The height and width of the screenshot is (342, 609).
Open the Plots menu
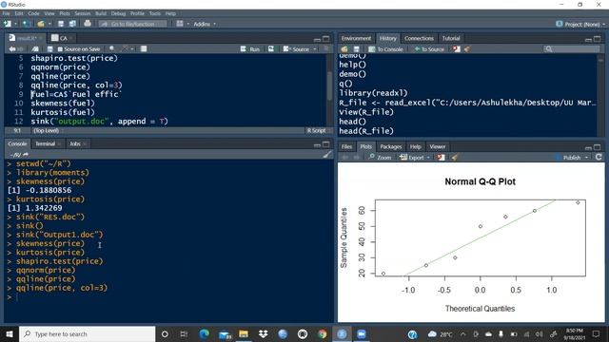pos(65,13)
